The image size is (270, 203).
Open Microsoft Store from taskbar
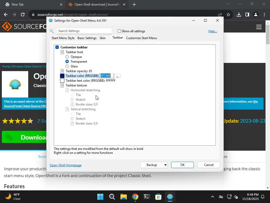[158, 197]
